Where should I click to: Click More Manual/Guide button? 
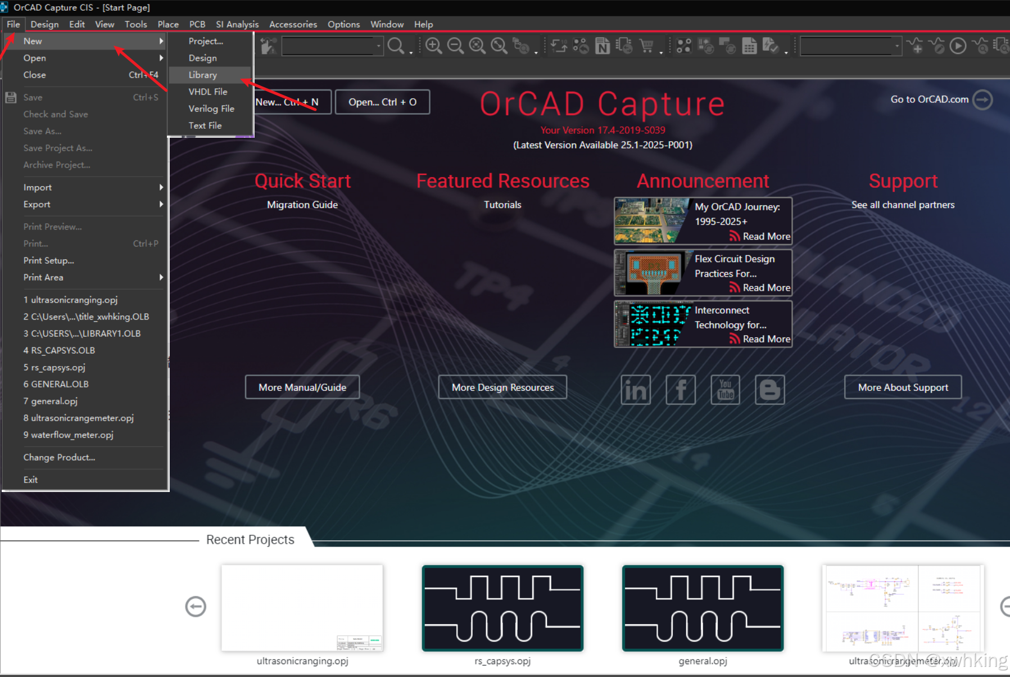coord(302,387)
